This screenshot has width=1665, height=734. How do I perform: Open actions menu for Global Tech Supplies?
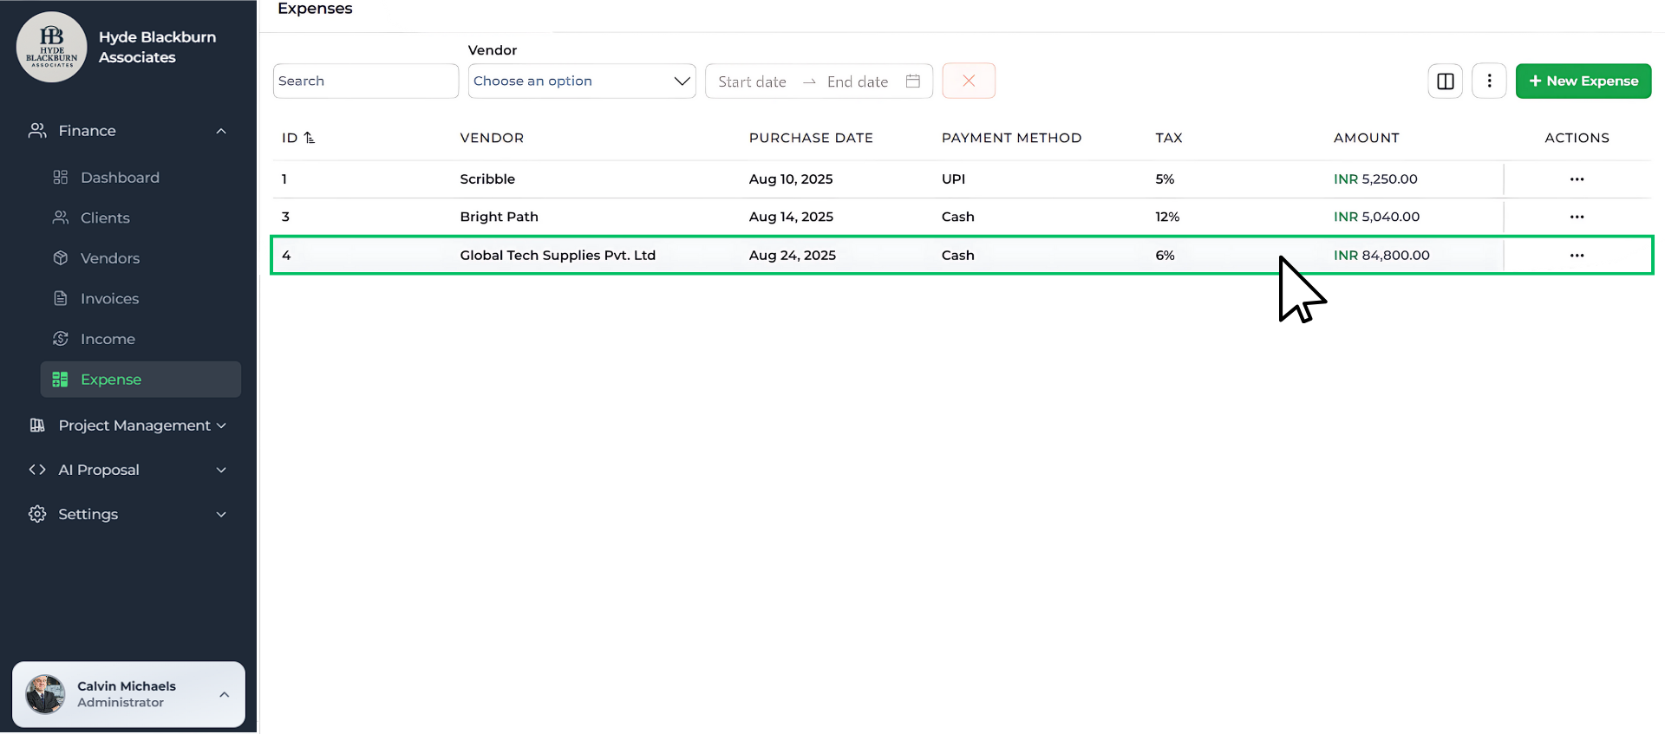1577,256
